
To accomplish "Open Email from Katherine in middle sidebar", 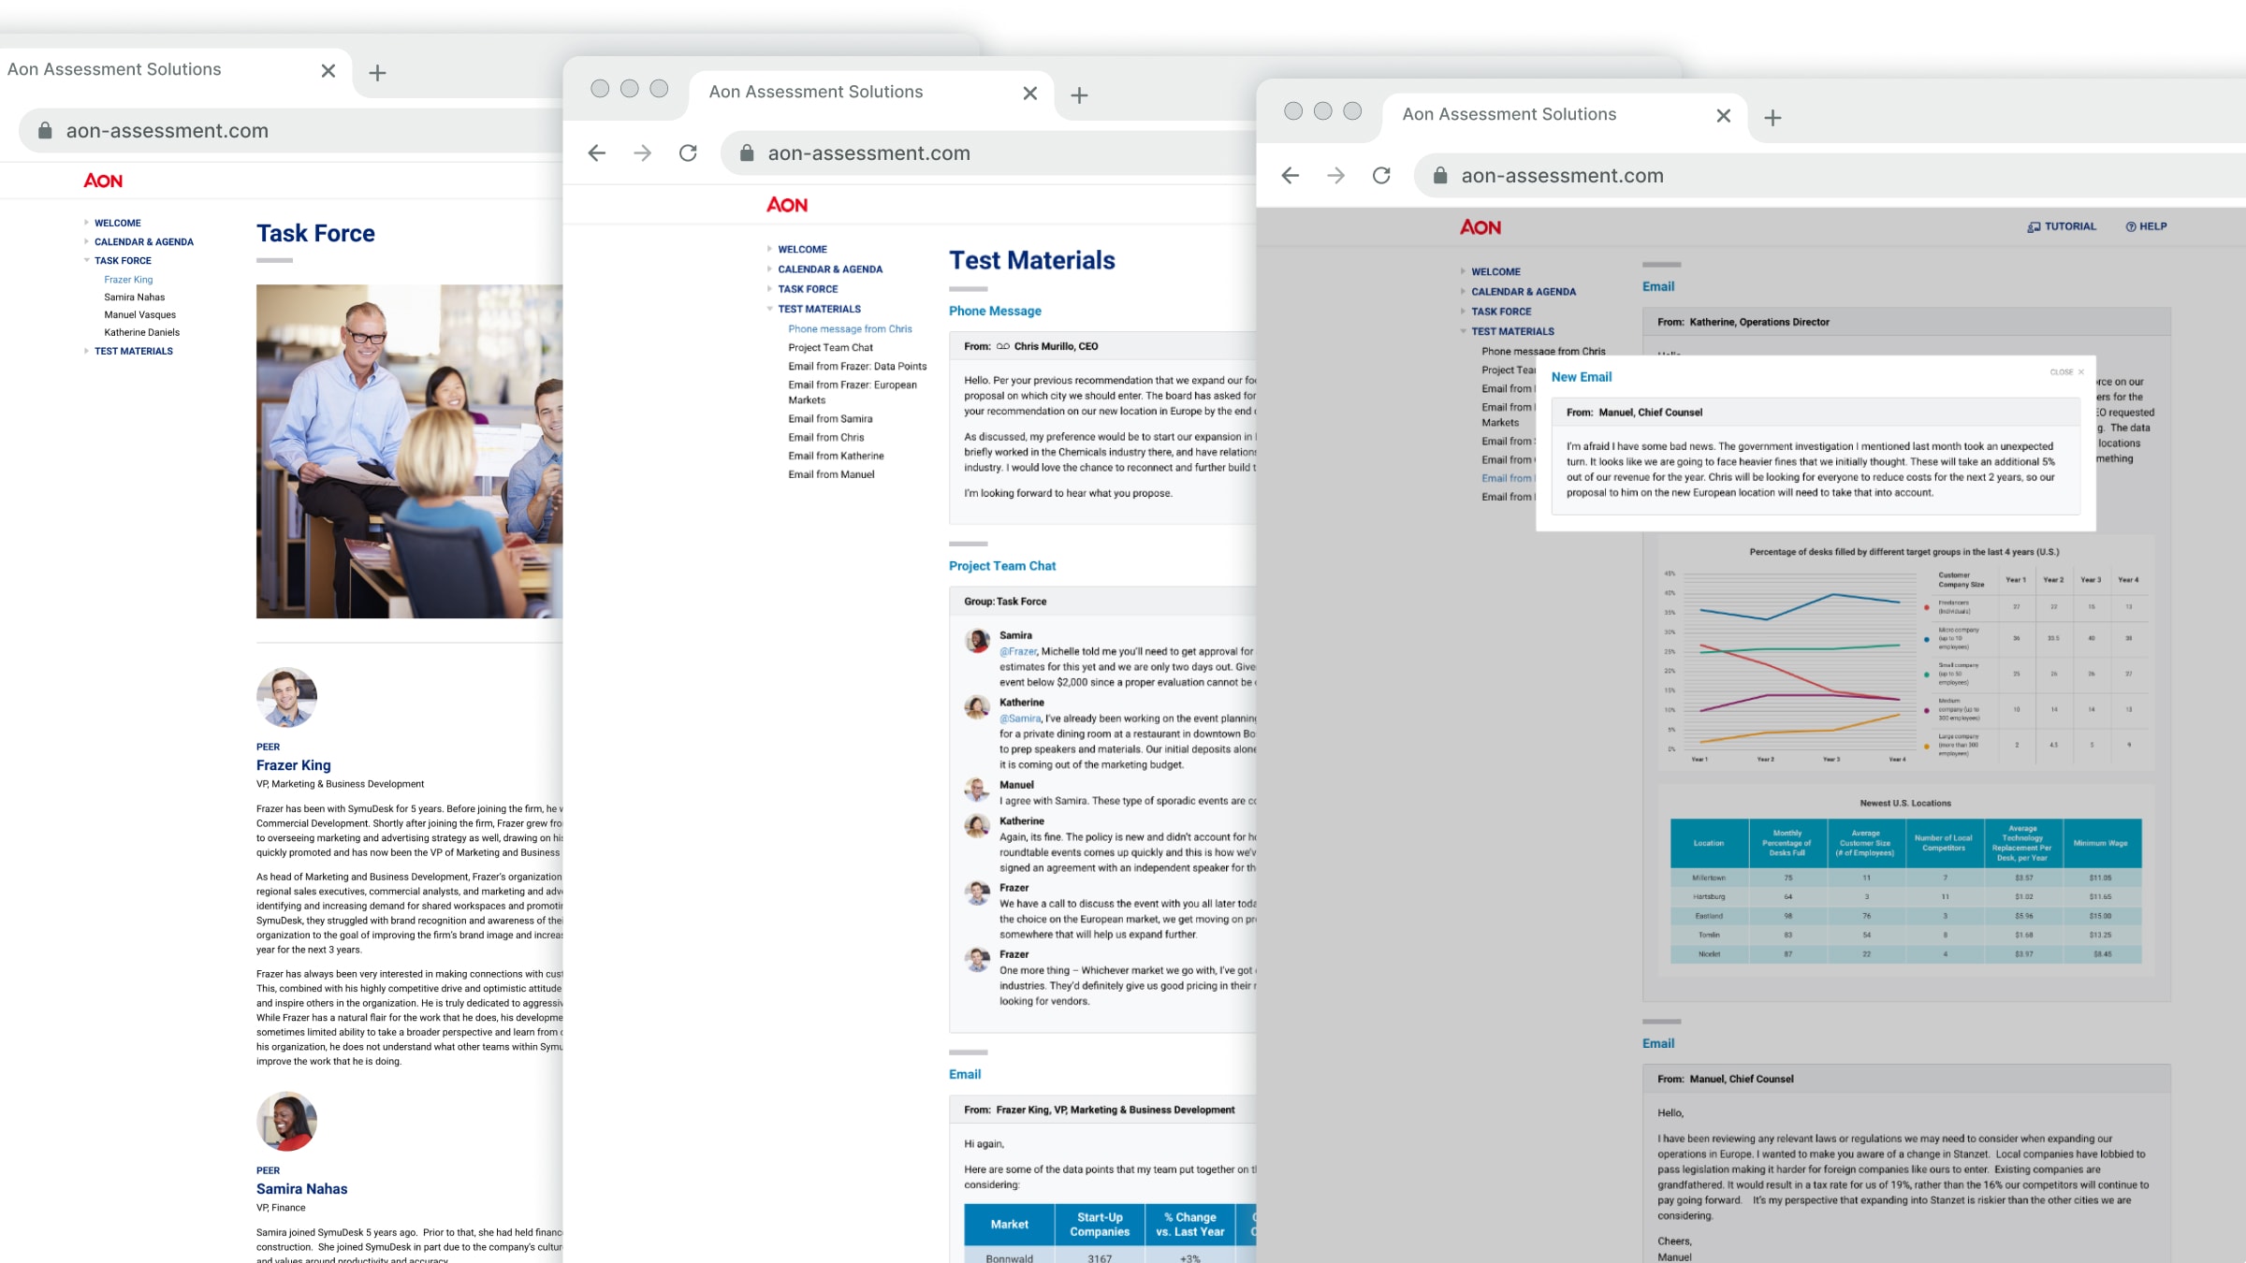I will [x=836, y=456].
